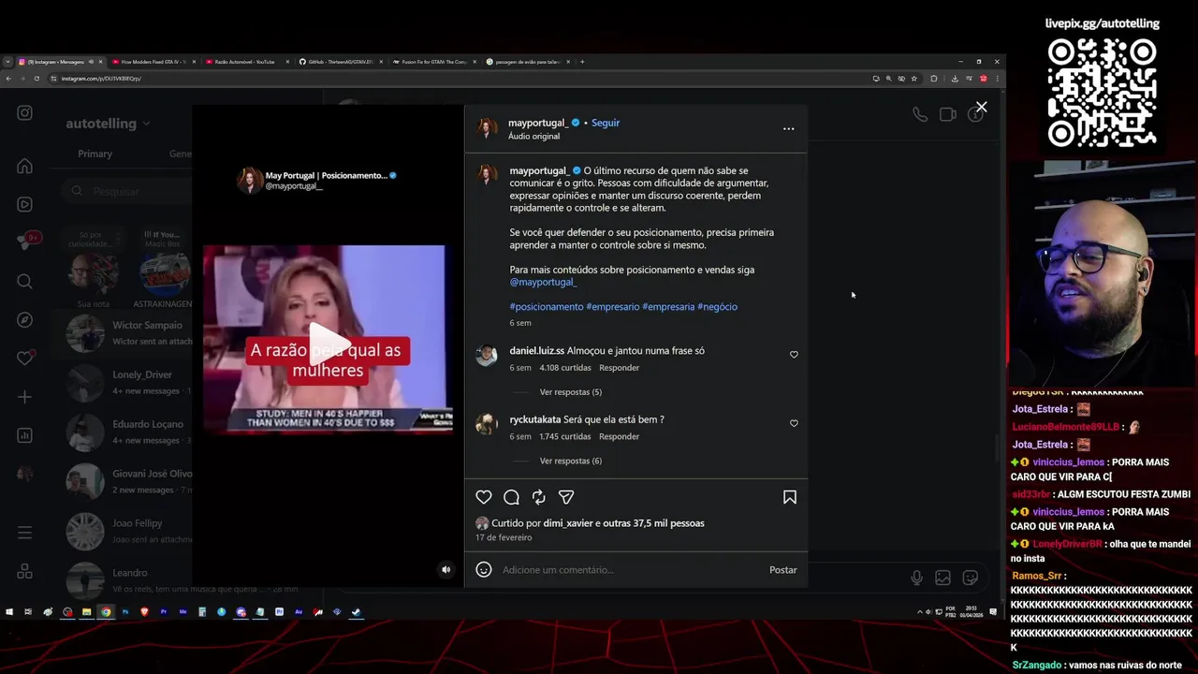Start a video call with camera icon

tap(947, 114)
